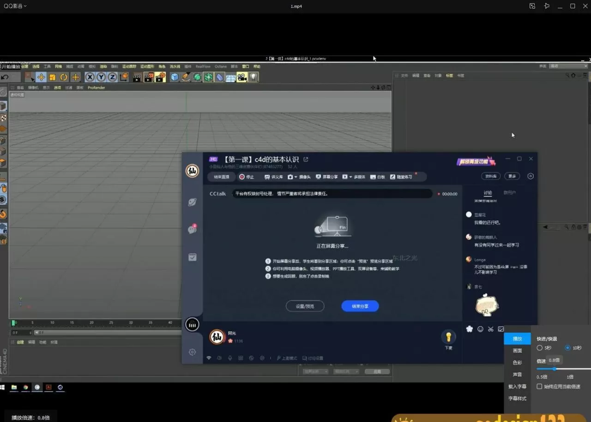
Task: Click the red stop recording icon
Action: point(242,177)
